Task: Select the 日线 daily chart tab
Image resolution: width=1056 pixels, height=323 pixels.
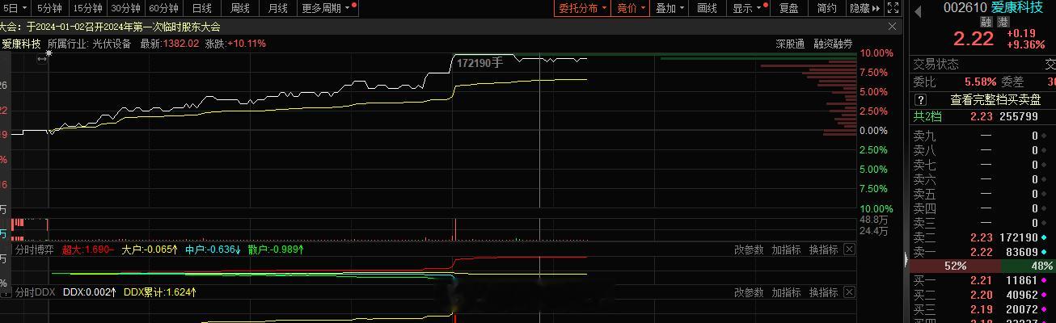Action: pos(201,8)
